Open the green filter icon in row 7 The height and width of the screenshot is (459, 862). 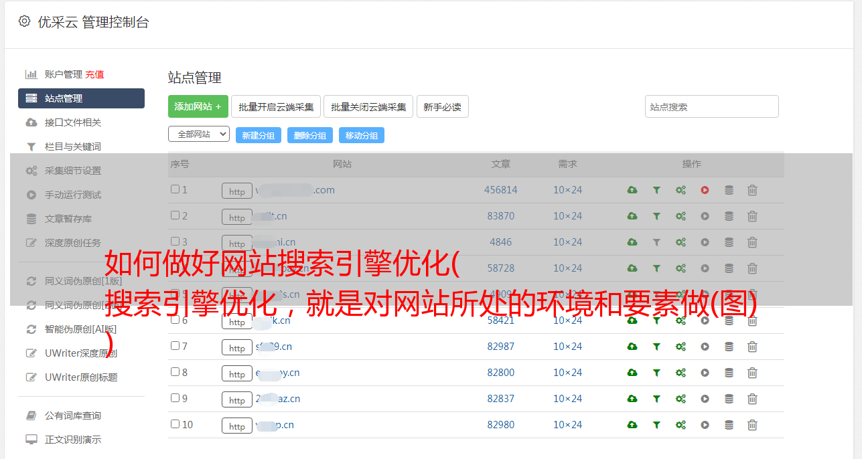pos(656,347)
